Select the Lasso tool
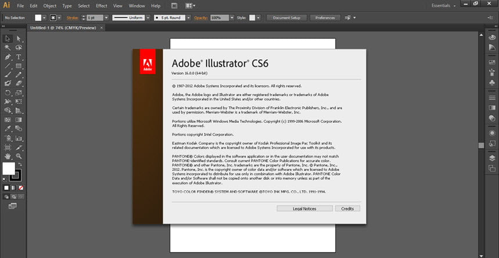Viewport: 499px width, 258px height. point(19,48)
